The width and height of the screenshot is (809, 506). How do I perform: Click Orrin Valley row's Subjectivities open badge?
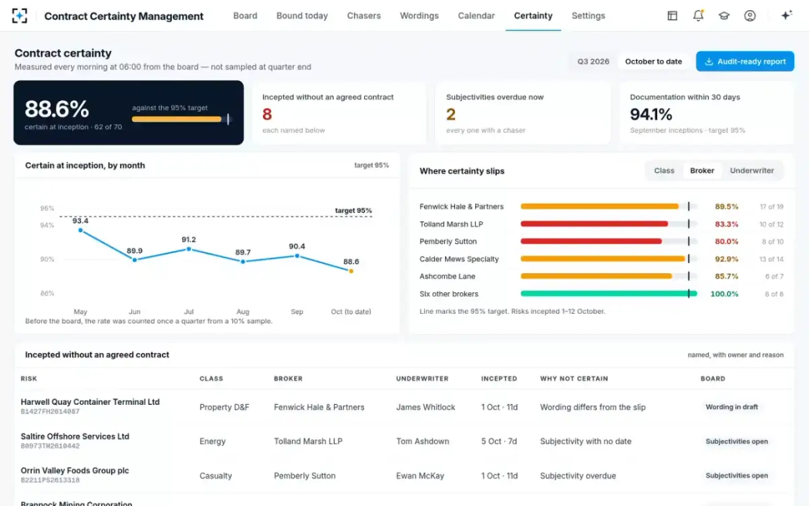coord(737,476)
